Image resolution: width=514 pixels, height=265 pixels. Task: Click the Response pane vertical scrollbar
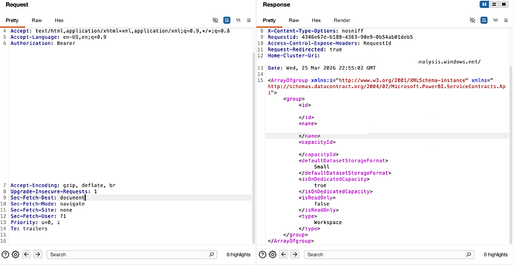(510, 154)
